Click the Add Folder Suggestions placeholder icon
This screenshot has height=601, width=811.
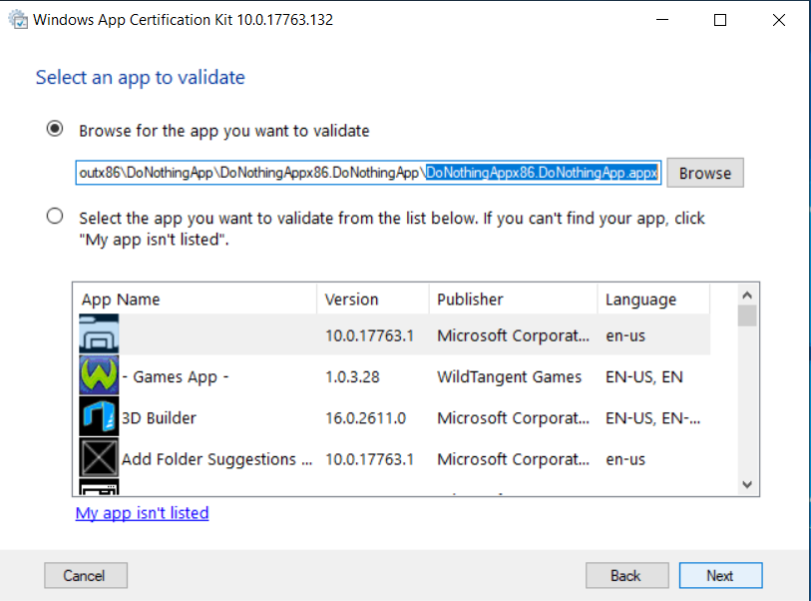click(x=99, y=457)
